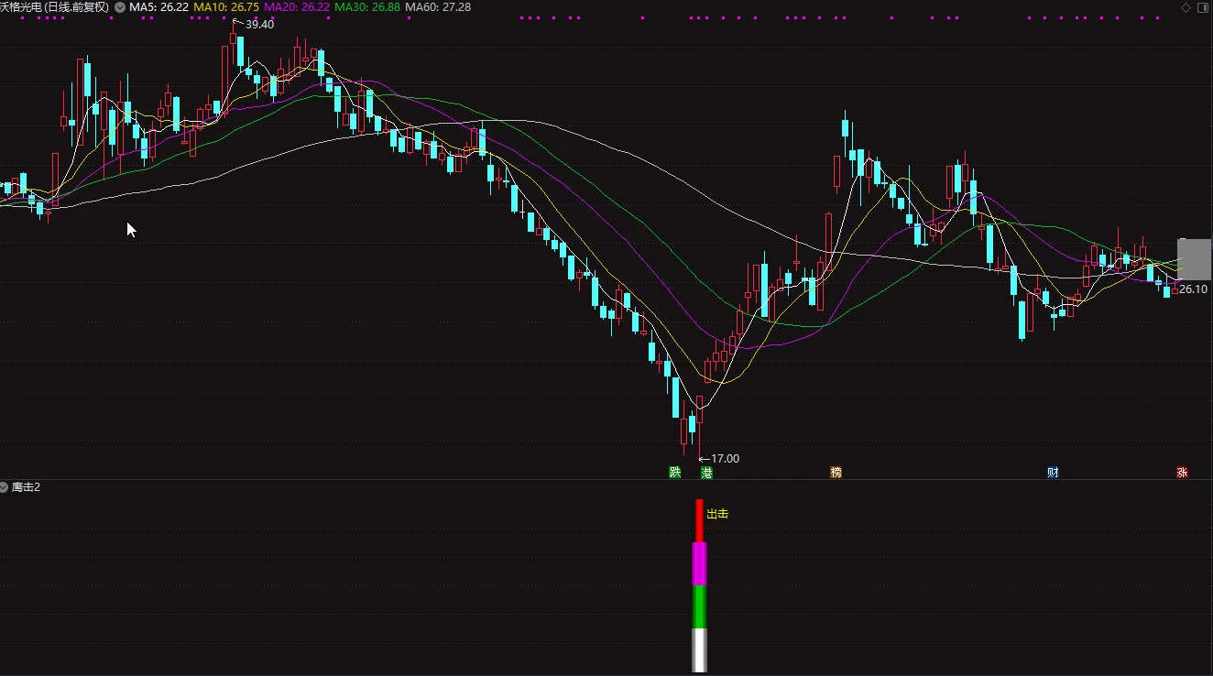Select the MA30: 26.88 label
This screenshot has width=1213, height=676.
[x=367, y=7]
